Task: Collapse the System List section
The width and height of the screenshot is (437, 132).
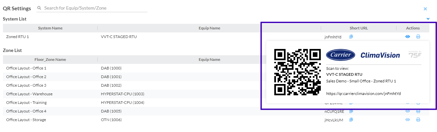Action: pos(428,19)
